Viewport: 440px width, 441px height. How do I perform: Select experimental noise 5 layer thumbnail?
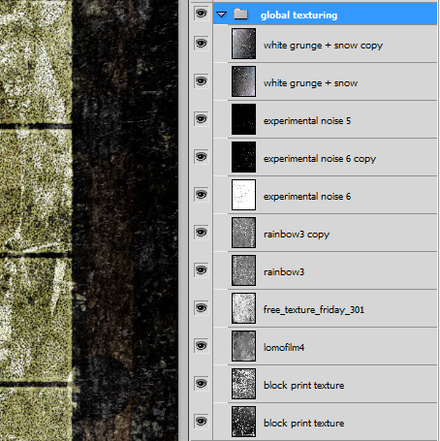click(243, 119)
